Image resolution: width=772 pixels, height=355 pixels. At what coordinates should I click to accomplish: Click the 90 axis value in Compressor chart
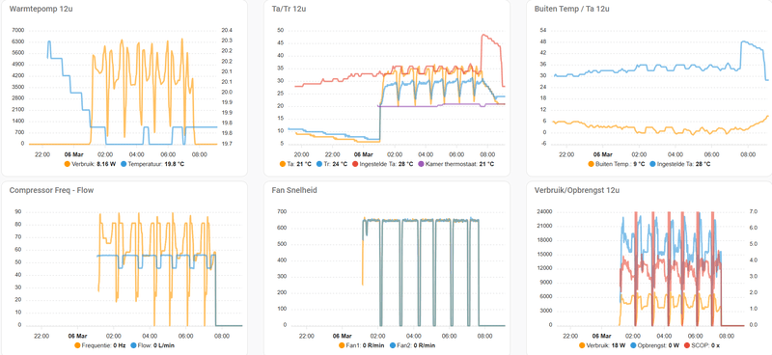click(x=19, y=211)
